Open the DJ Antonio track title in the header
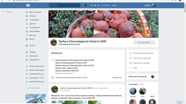186x104 pixels. (109, 5)
